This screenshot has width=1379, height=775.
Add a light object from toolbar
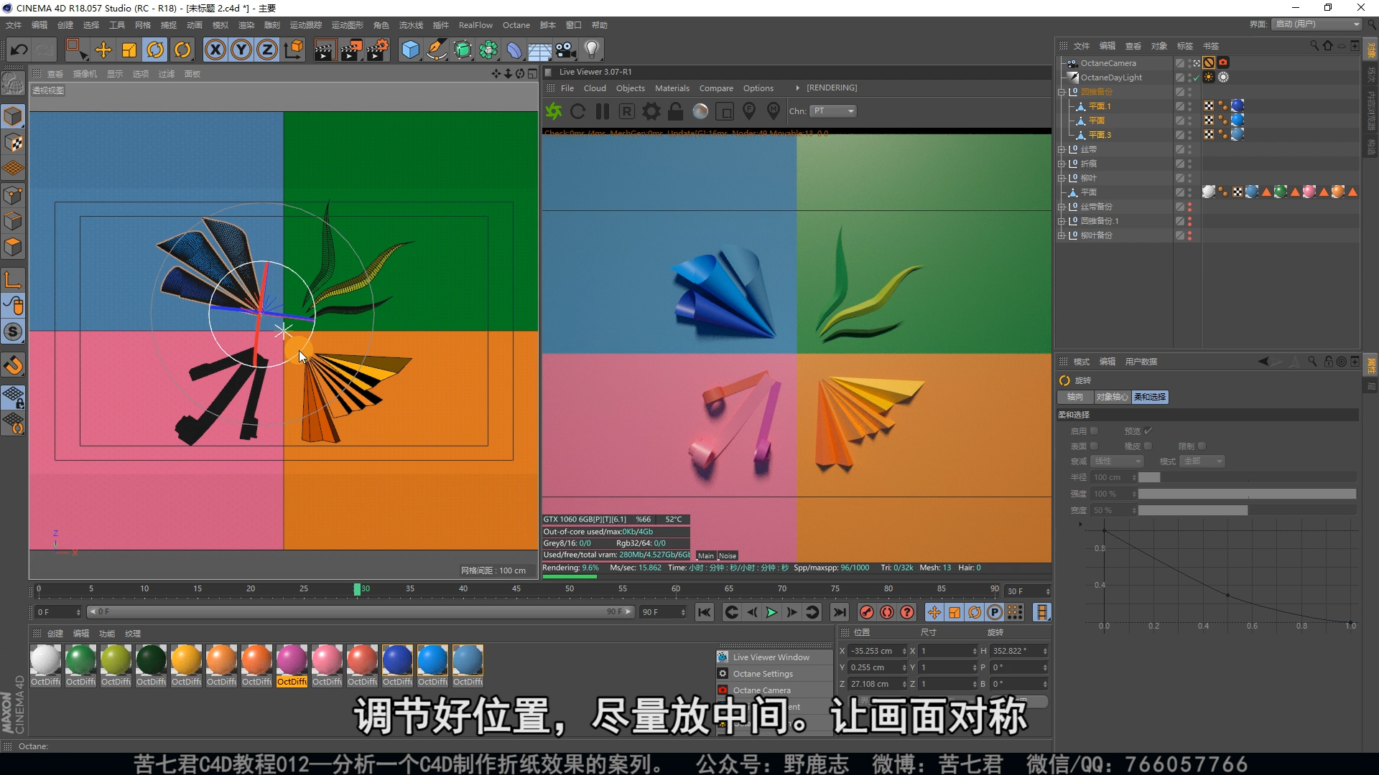[x=592, y=50]
